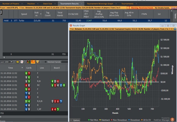Click the field next to Marked hands
This screenshot has width=177, height=122.
64,62
